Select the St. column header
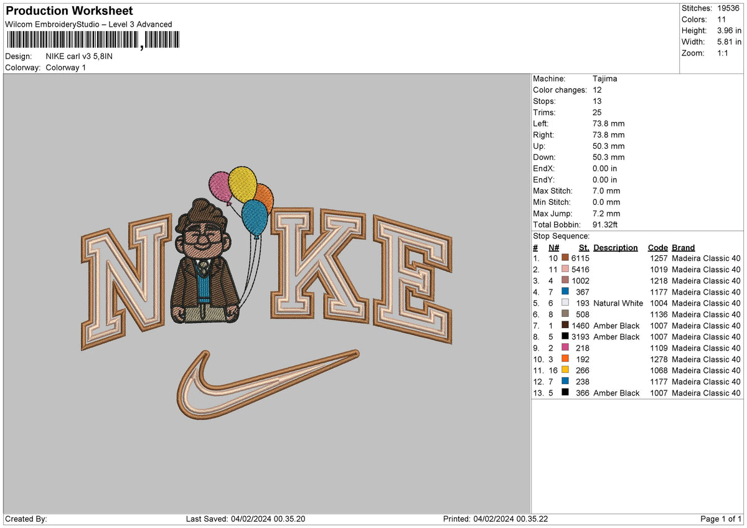Screen dimensions: 747x528 click(x=584, y=248)
